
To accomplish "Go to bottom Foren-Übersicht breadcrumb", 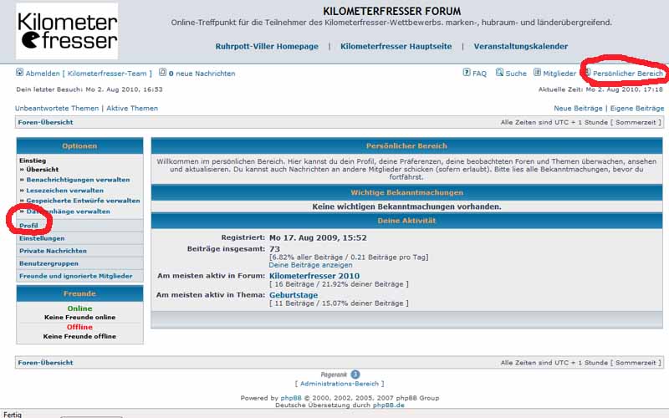I will click(x=46, y=363).
